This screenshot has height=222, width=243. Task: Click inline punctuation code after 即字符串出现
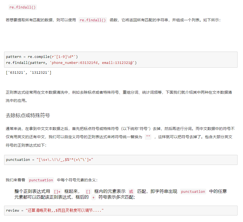point(193,192)
